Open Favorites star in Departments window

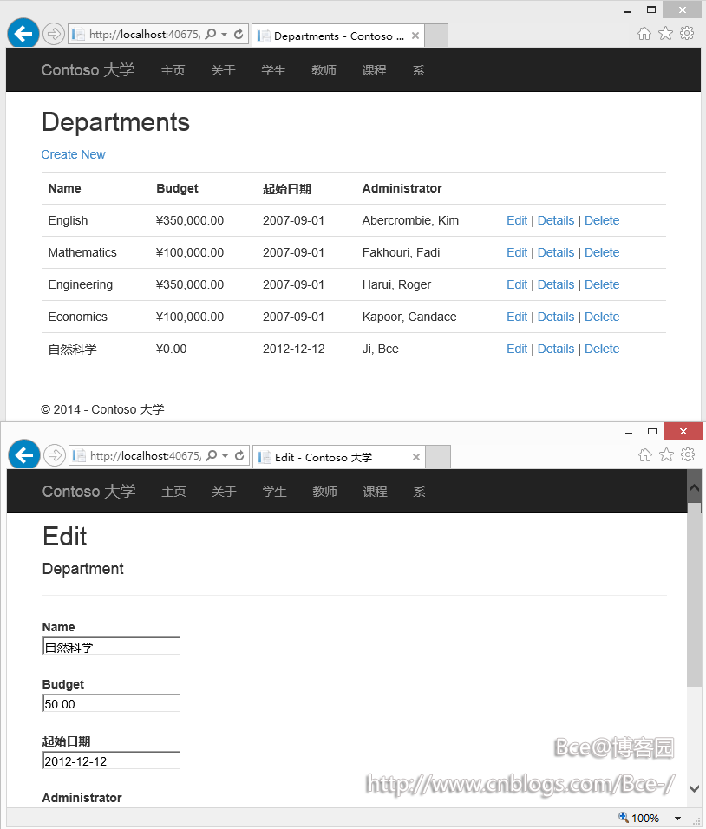click(x=665, y=34)
